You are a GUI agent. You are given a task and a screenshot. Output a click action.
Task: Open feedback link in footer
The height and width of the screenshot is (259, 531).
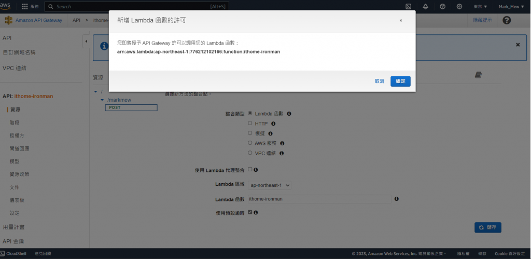[43, 254]
